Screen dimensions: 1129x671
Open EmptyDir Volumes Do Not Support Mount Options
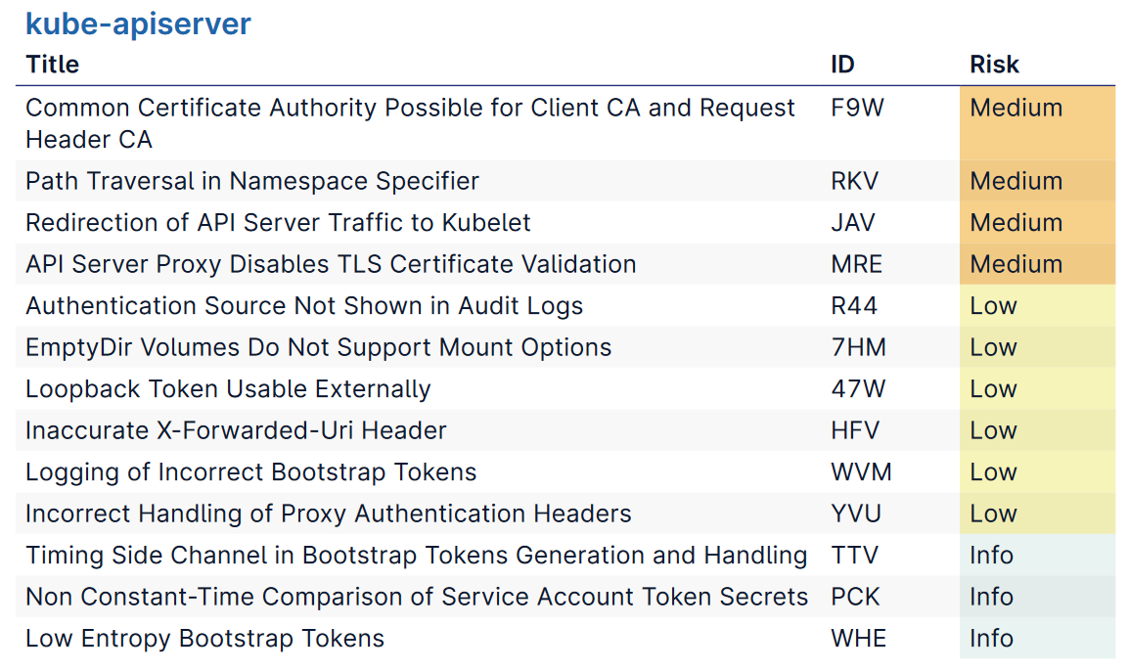318,347
